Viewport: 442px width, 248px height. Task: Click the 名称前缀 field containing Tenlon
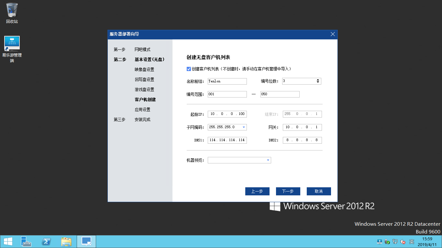coord(227,81)
